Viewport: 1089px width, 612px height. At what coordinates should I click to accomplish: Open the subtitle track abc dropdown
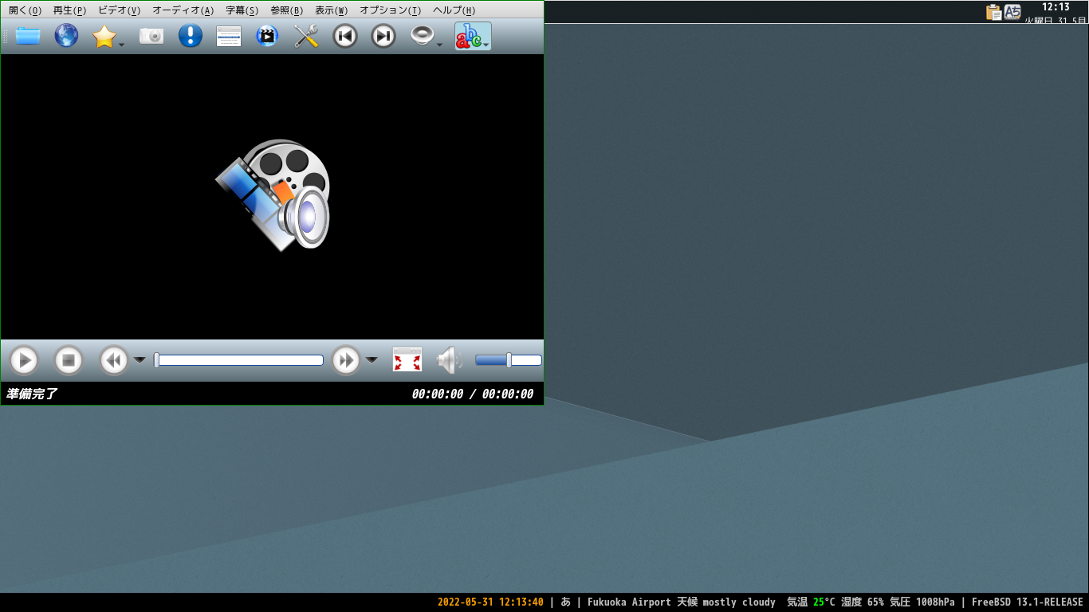pyautogui.click(x=473, y=36)
